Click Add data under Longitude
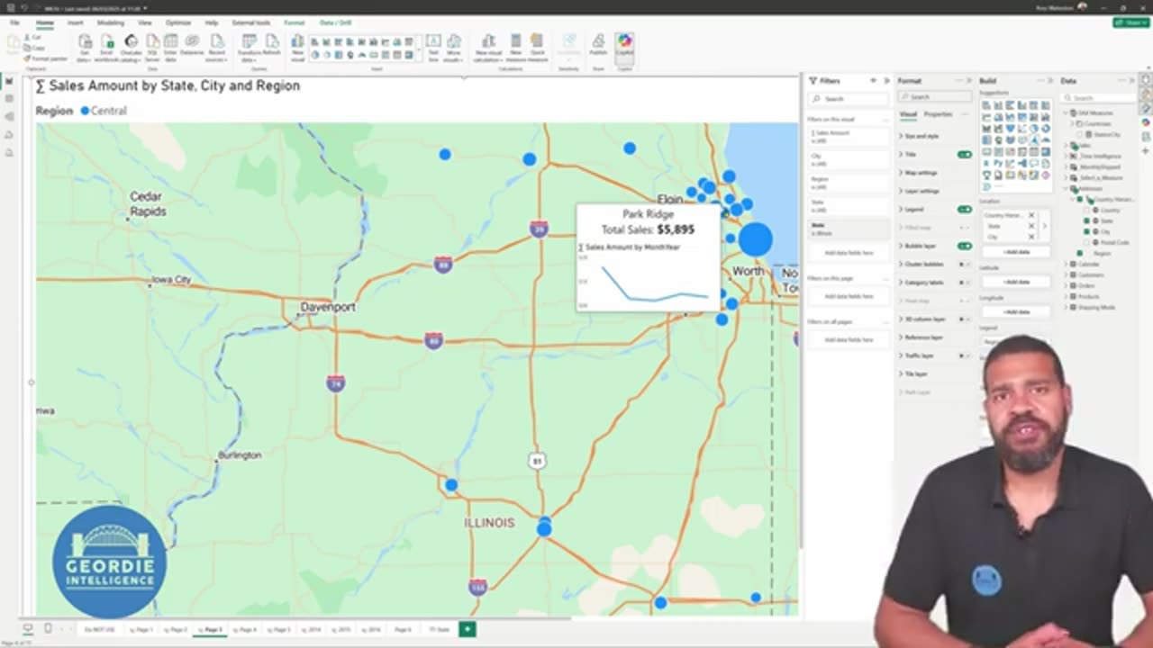1153x648 pixels. click(x=1016, y=311)
